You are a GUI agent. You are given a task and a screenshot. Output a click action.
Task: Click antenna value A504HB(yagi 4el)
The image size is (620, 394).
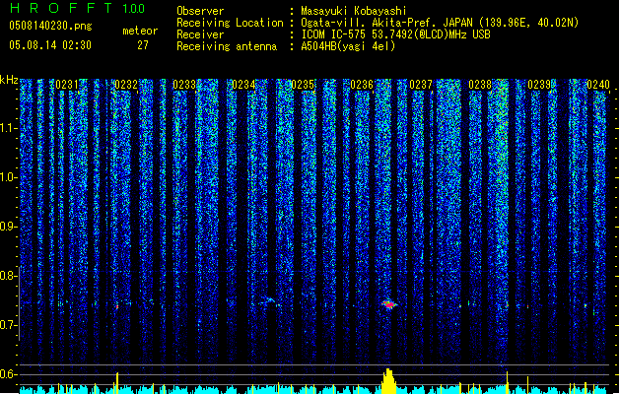tap(348, 46)
